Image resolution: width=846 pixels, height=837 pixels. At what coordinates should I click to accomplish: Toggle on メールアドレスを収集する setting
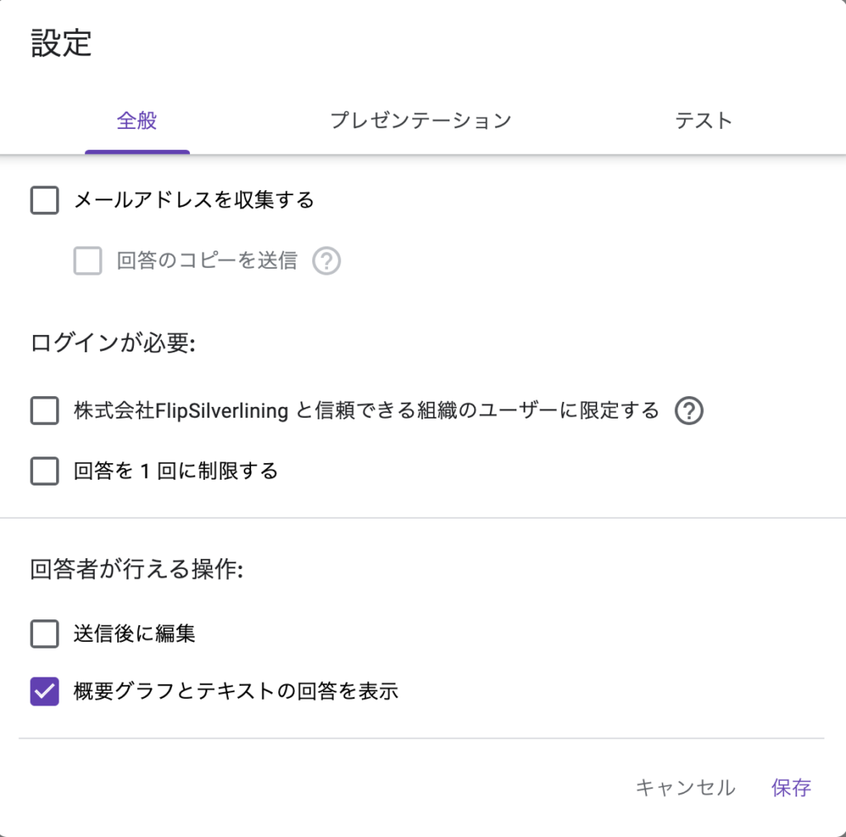coord(44,200)
